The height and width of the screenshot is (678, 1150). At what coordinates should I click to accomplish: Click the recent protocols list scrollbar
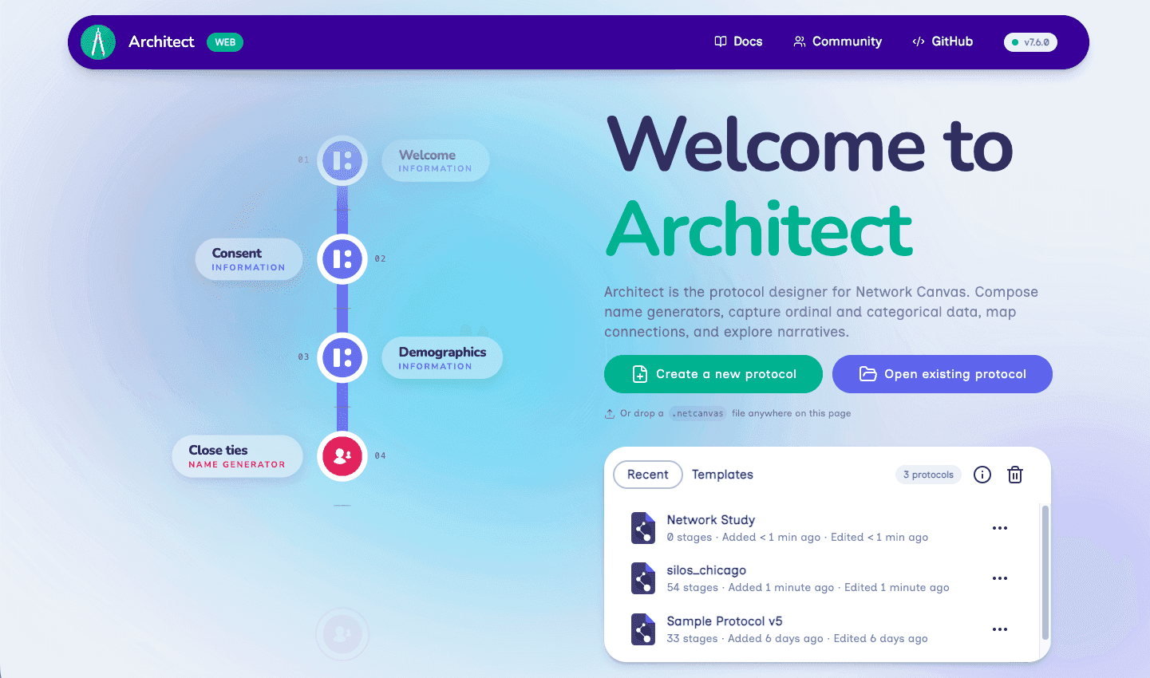[x=1045, y=571]
